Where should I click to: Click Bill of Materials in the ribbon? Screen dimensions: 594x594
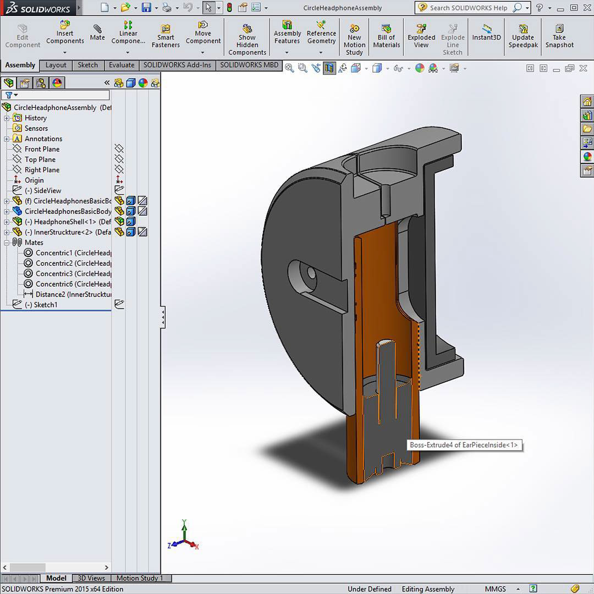386,36
